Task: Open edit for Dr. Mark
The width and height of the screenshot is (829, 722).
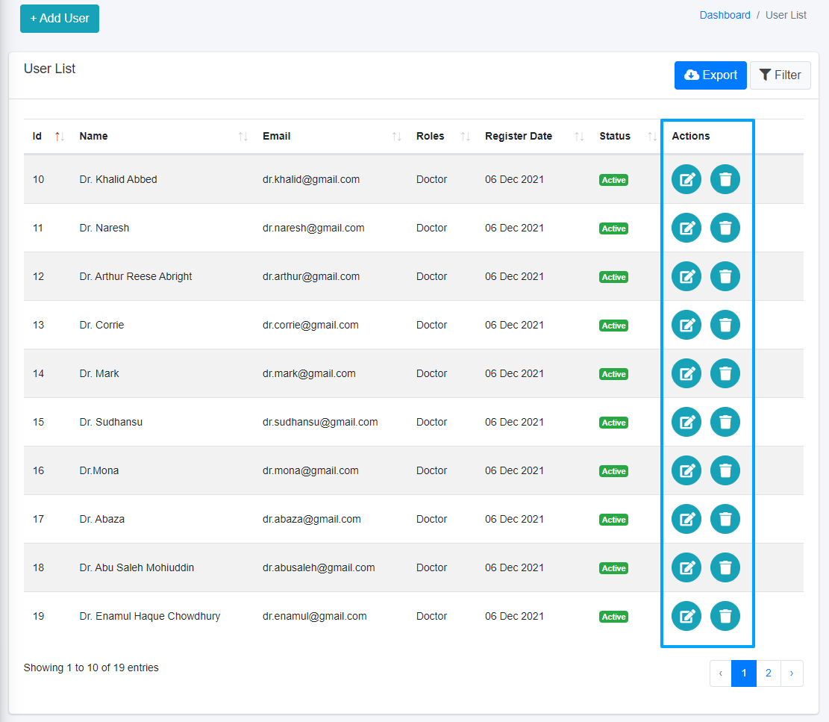Action: [686, 373]
